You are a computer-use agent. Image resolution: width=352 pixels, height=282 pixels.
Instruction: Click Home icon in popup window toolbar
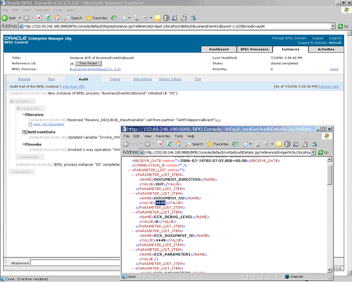pyautogui.click(x=178, y=144)
